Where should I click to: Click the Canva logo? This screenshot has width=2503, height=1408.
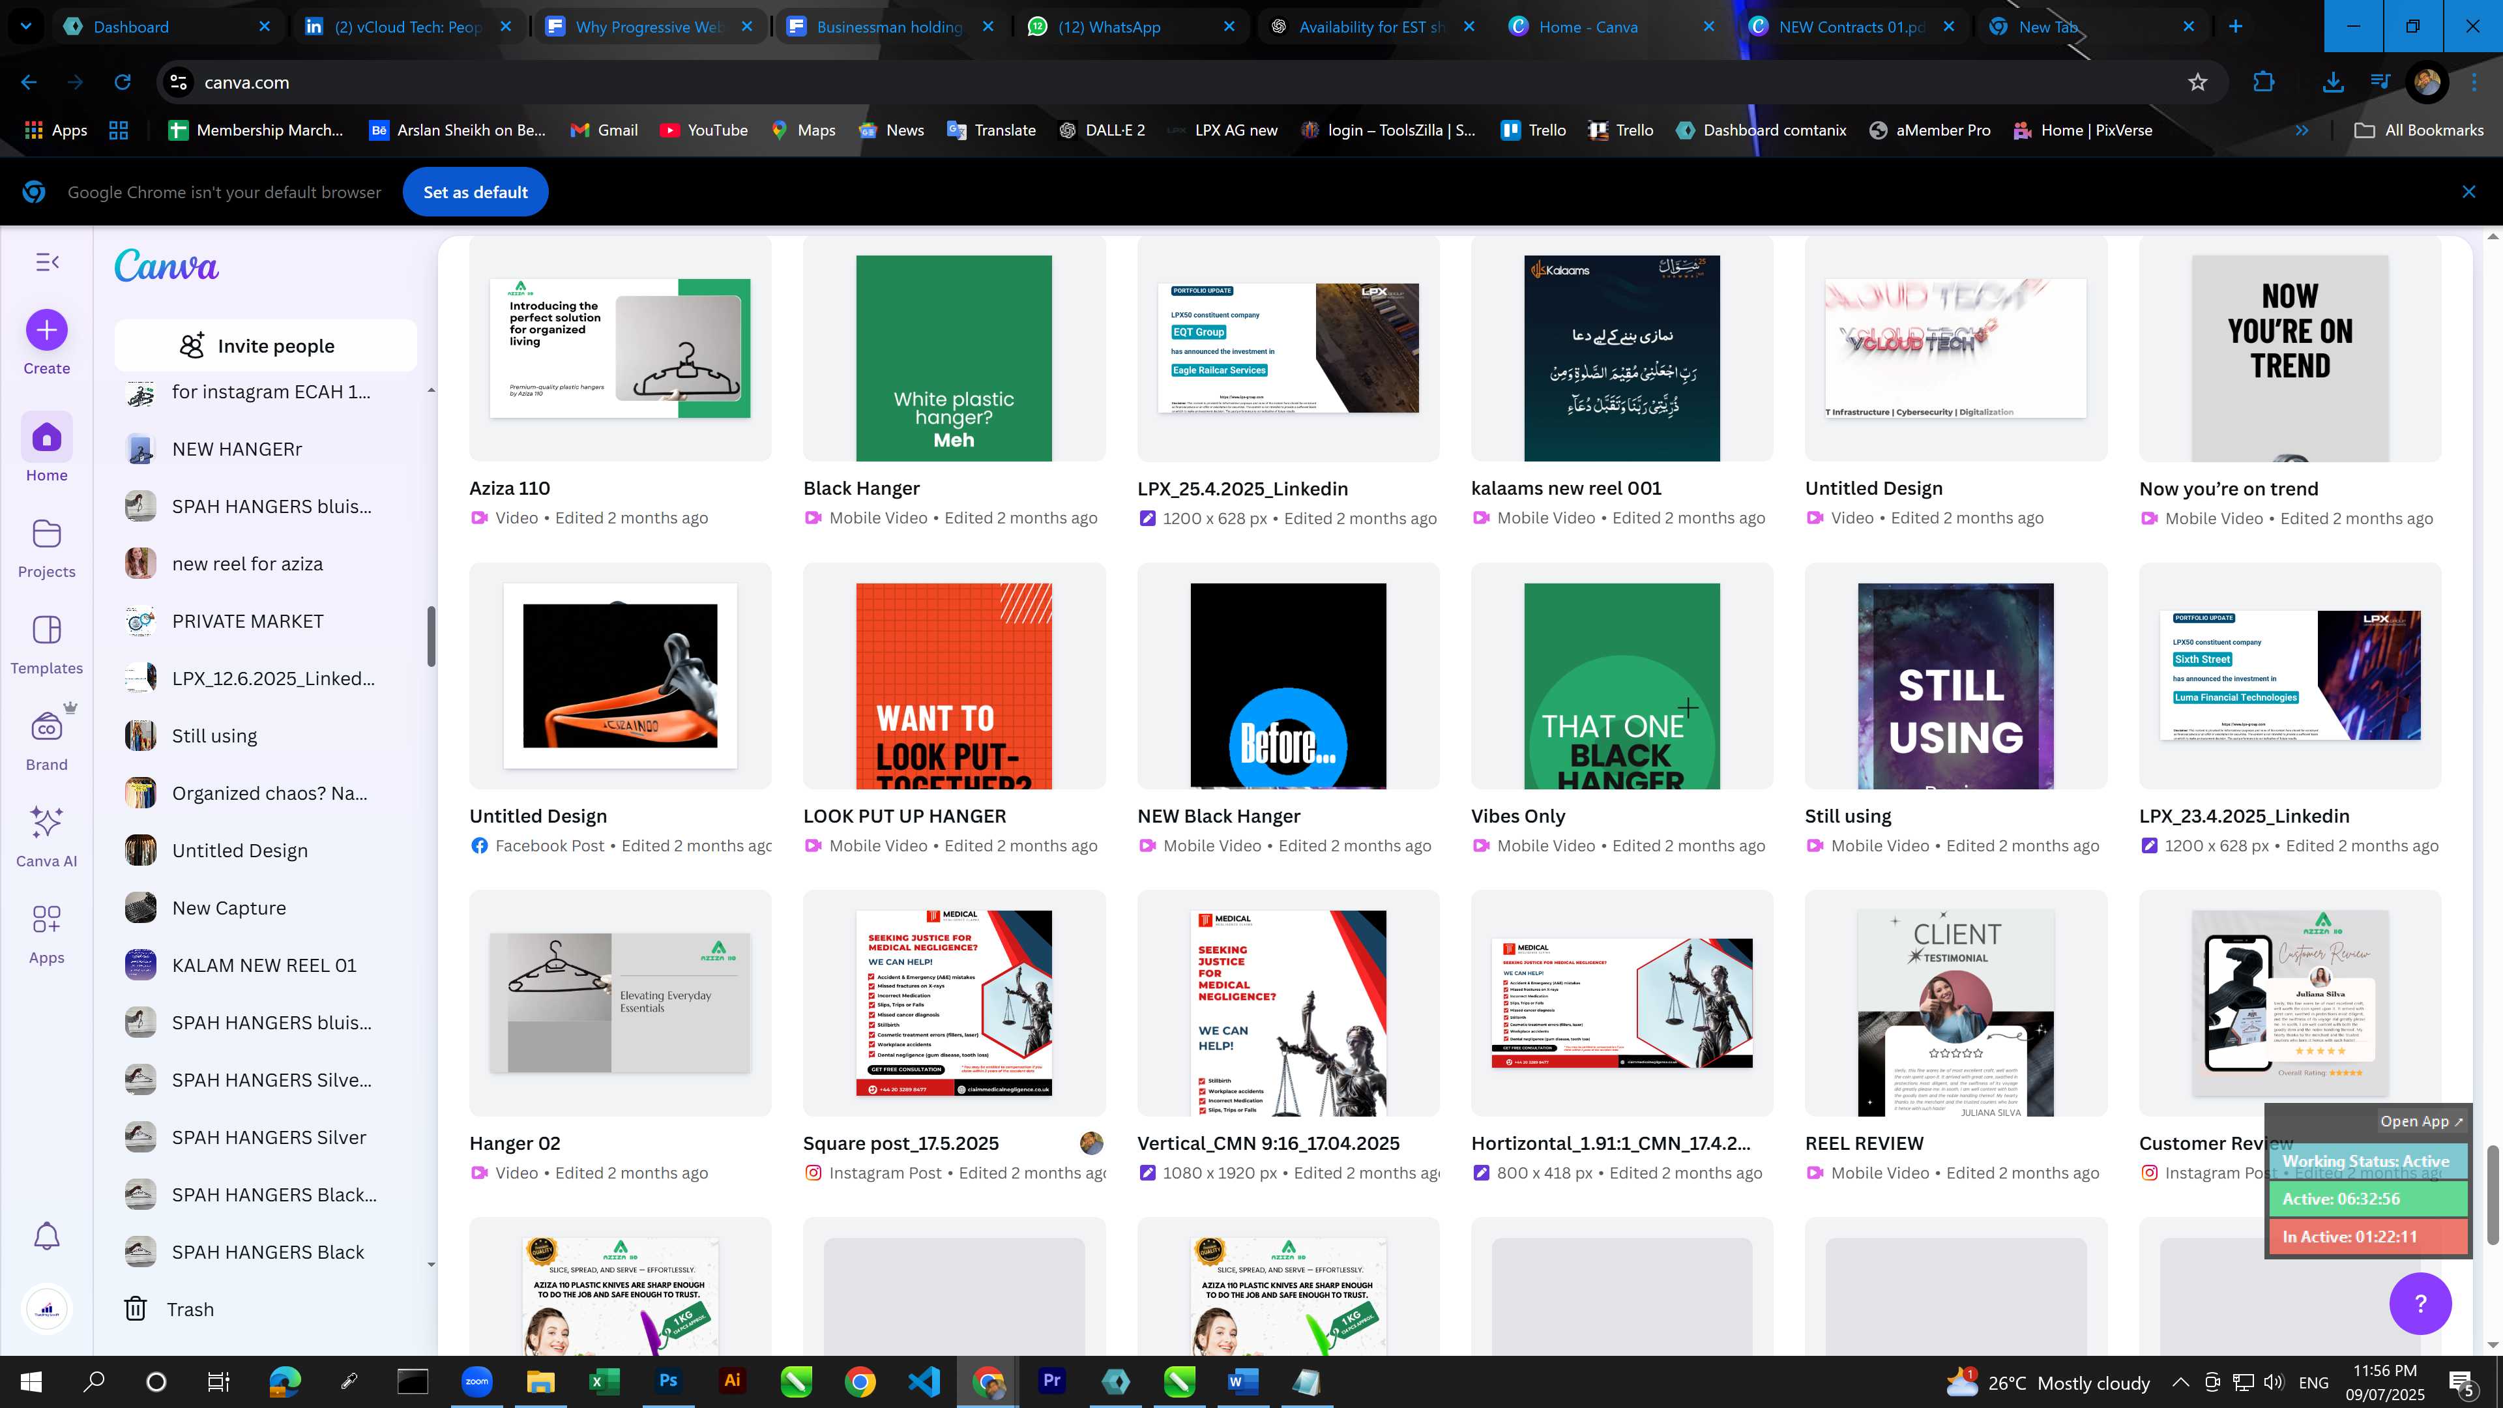point(167,266)
